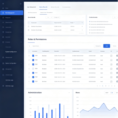
Task: Open System Configuration sub-item without icon
Action: coord(11,52)
